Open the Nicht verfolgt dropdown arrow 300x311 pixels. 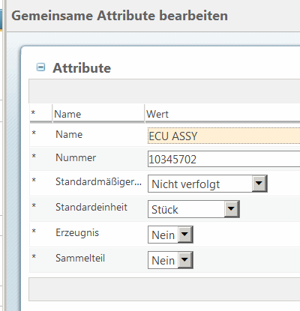coord(259,184)
